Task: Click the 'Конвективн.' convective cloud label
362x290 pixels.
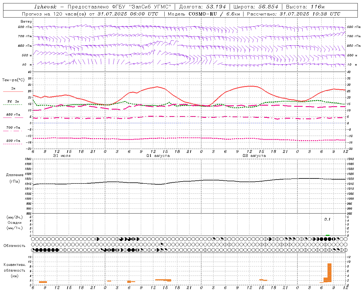Action: tap(14, 265)
